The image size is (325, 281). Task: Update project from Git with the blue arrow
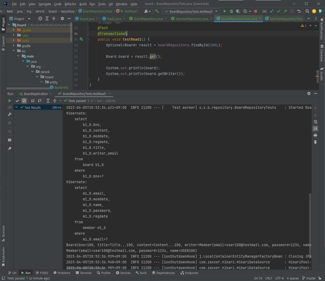click(x=272, y=11)
